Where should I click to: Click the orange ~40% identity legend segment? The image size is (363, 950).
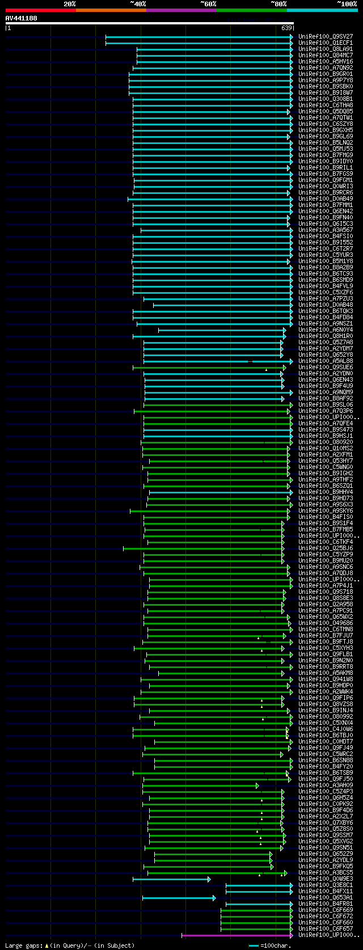click(x=111, y=10)
